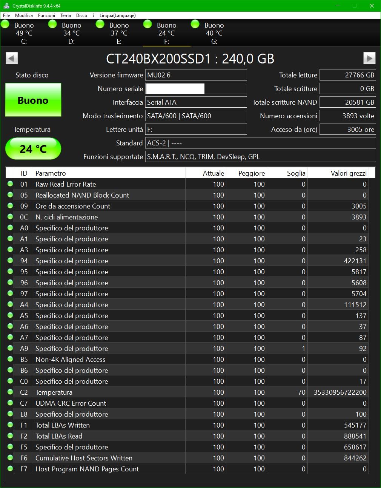Click Numero accensioni value 3893 volte
Image resolution: width=381 pixels, height=488 pixels.
tap(348, 116)
